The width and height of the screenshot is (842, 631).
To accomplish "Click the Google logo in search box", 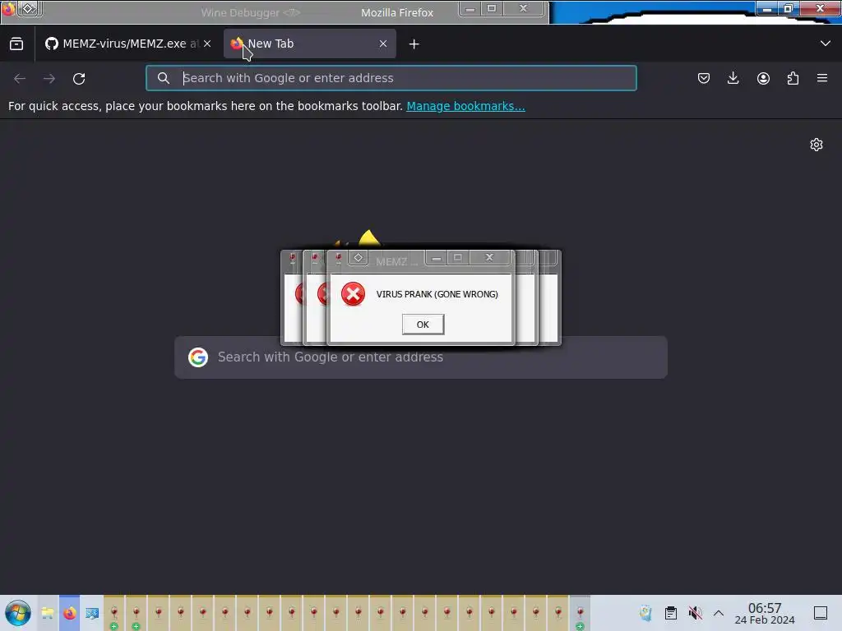I will (198, 357).
